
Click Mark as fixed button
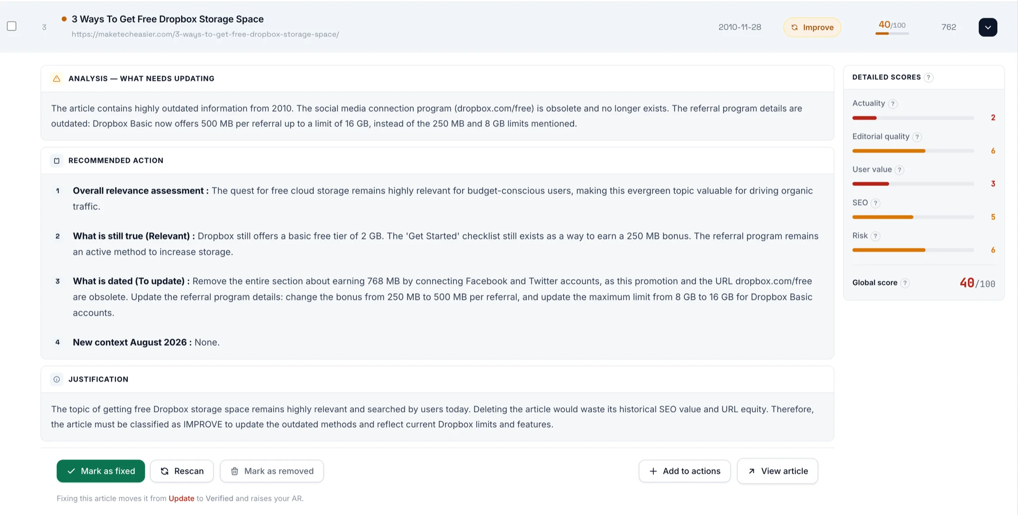pos(101,471)
